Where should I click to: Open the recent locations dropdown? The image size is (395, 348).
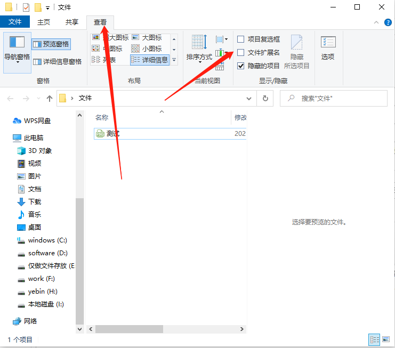click(x=38, y=99)
